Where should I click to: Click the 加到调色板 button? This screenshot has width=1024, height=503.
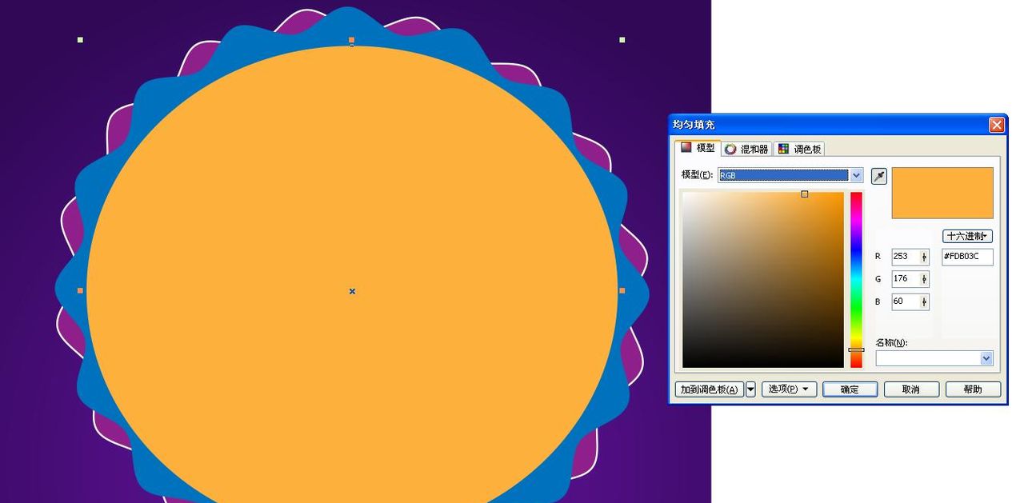(710, 389)
